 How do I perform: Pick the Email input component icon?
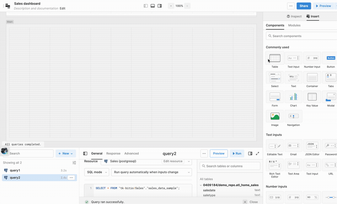coord(293,146)
